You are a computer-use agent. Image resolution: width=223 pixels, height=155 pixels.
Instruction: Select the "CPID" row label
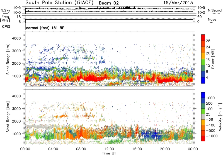6,27
